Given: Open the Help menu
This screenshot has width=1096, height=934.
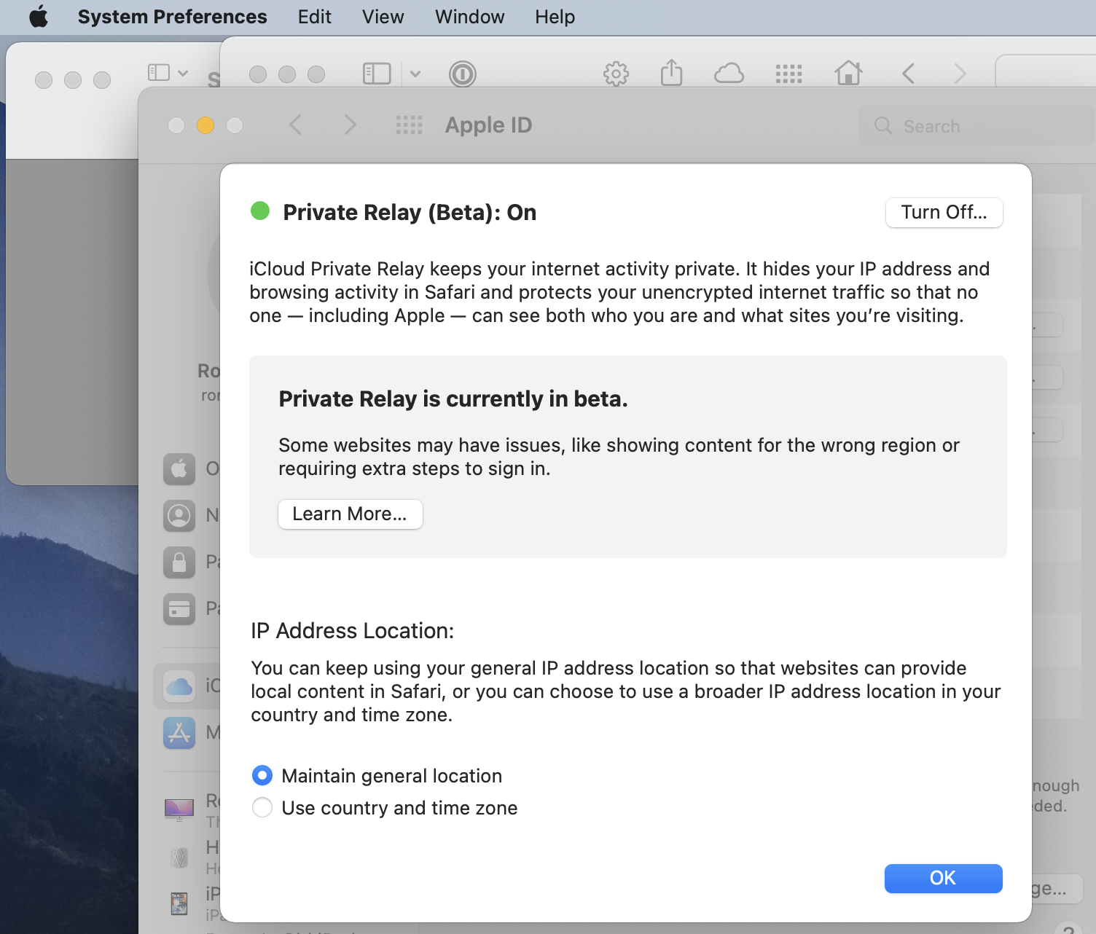Looking at the screenshot, I should tap(555, 17).
